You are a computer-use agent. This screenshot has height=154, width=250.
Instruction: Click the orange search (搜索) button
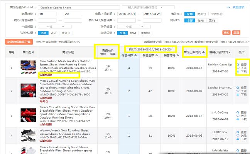click(226, 33)
